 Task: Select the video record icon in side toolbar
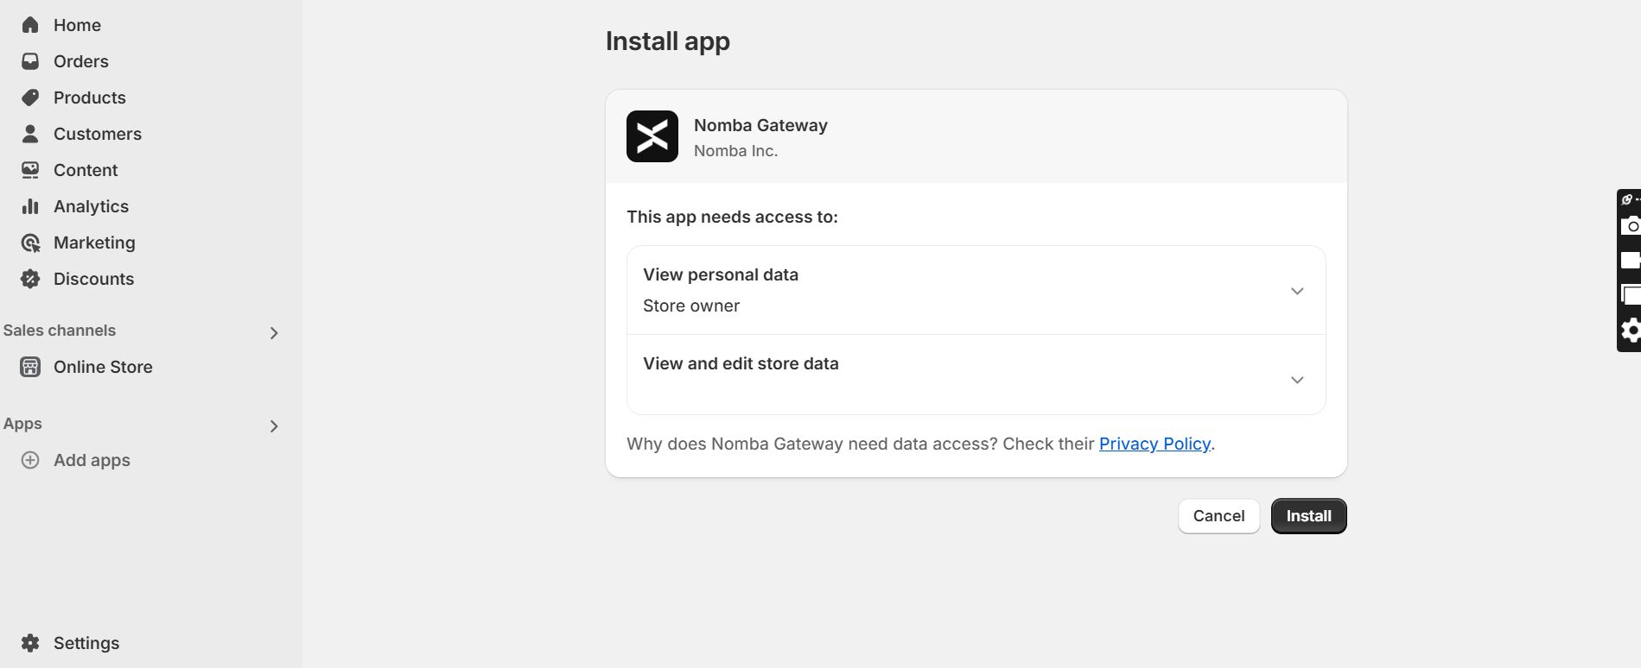coord(1631,261)
